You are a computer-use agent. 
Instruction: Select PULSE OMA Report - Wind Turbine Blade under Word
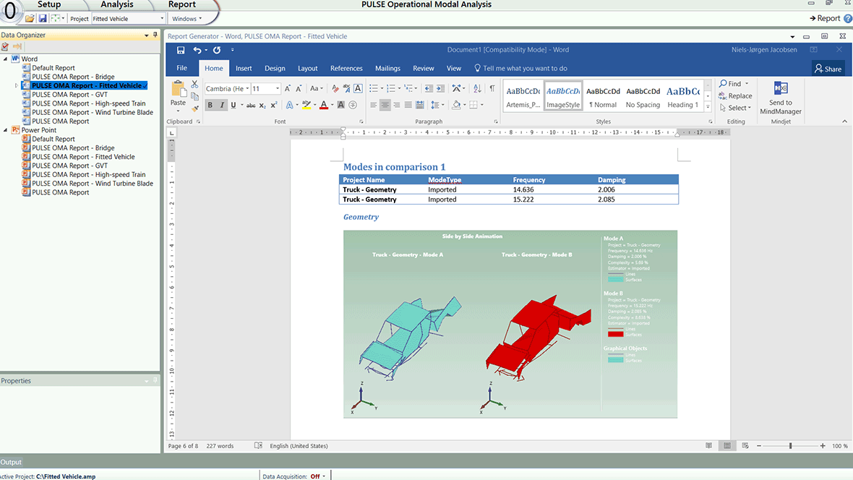click(x=92, y=113)
